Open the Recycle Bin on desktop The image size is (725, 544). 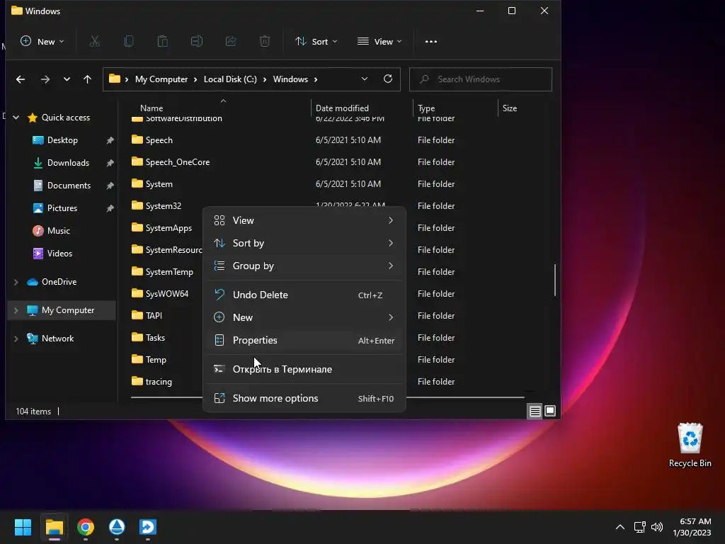pyautogui.click(x=690, y=445)
